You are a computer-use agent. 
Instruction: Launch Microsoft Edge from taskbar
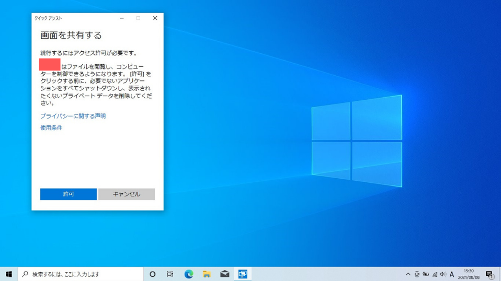(x=188, y=274)
